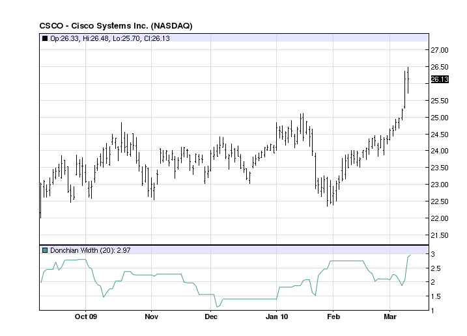Click the Mar date axis label
This screenshot has width=467, height=336.
pyautogui.click(x=390, y=317)
